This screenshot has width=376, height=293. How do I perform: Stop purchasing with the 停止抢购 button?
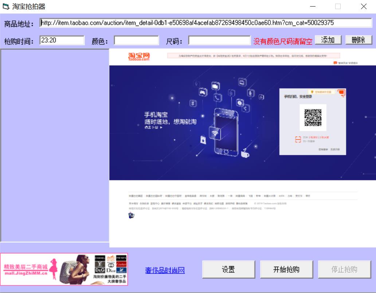(344, 269)
